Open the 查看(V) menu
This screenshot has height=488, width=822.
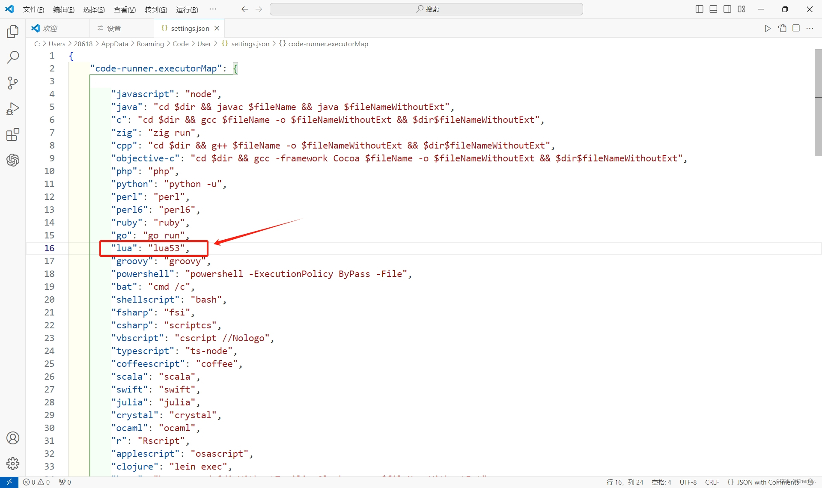pos(125,9)
